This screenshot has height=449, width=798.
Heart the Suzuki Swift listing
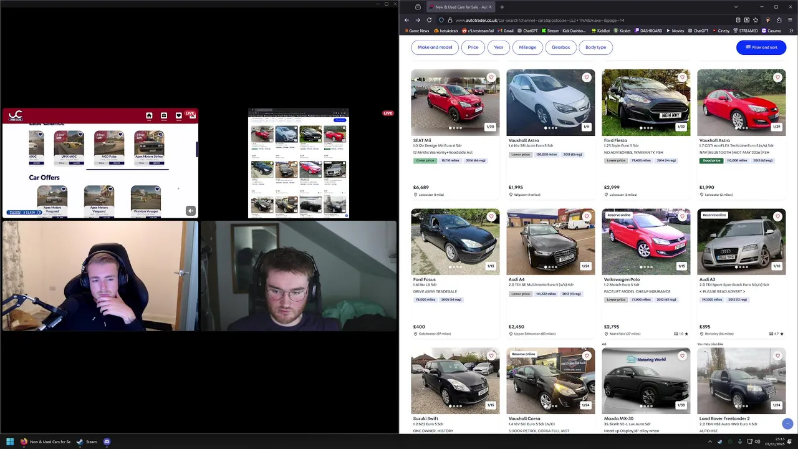(491, 355)
